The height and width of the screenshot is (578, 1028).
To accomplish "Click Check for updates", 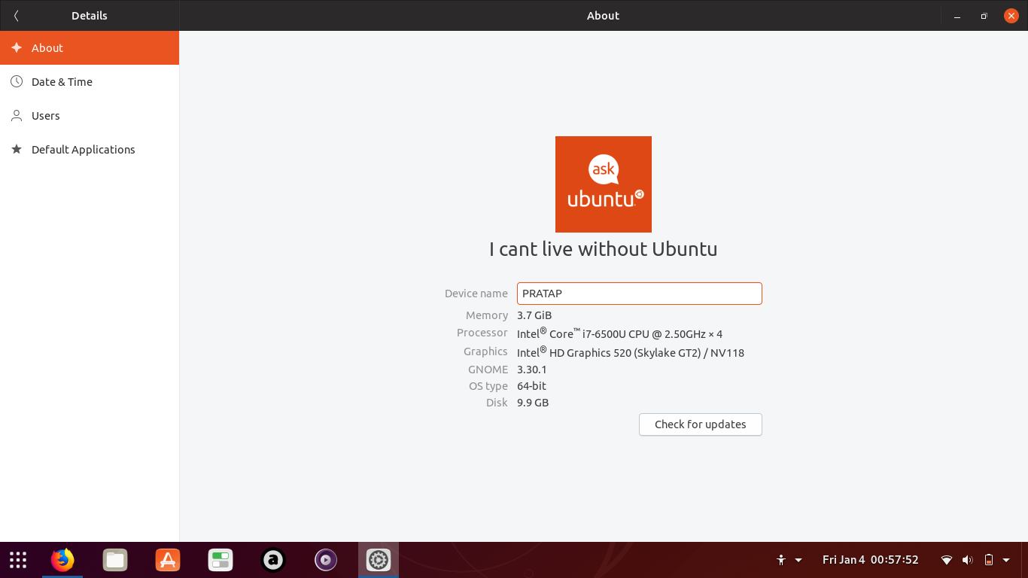I will 700,424.
